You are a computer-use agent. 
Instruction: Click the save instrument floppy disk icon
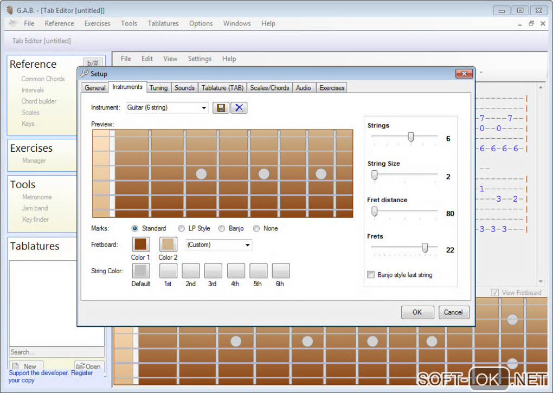[221, 108]
